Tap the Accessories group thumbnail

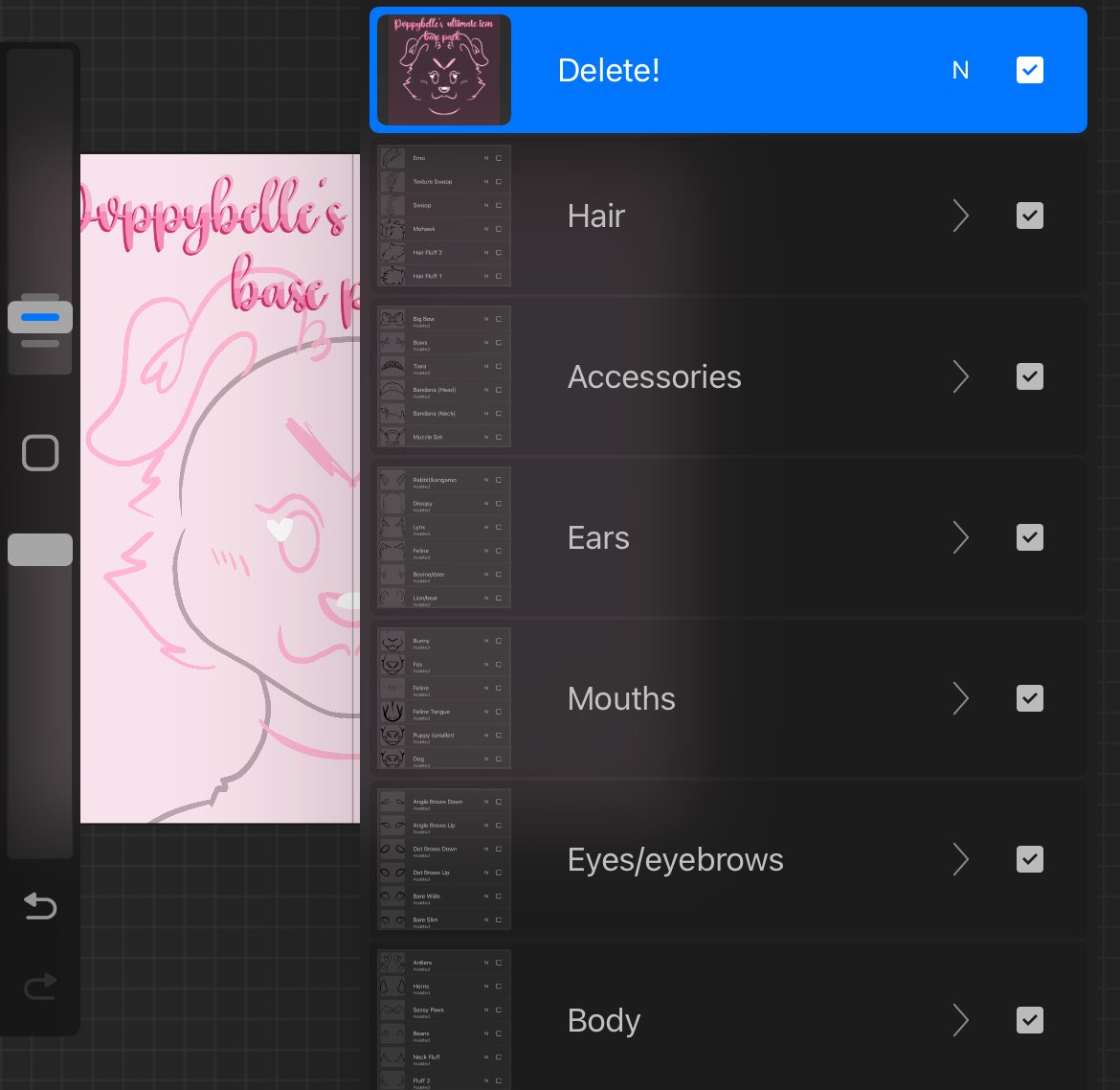pyautogui.click(x=443, y=376)
